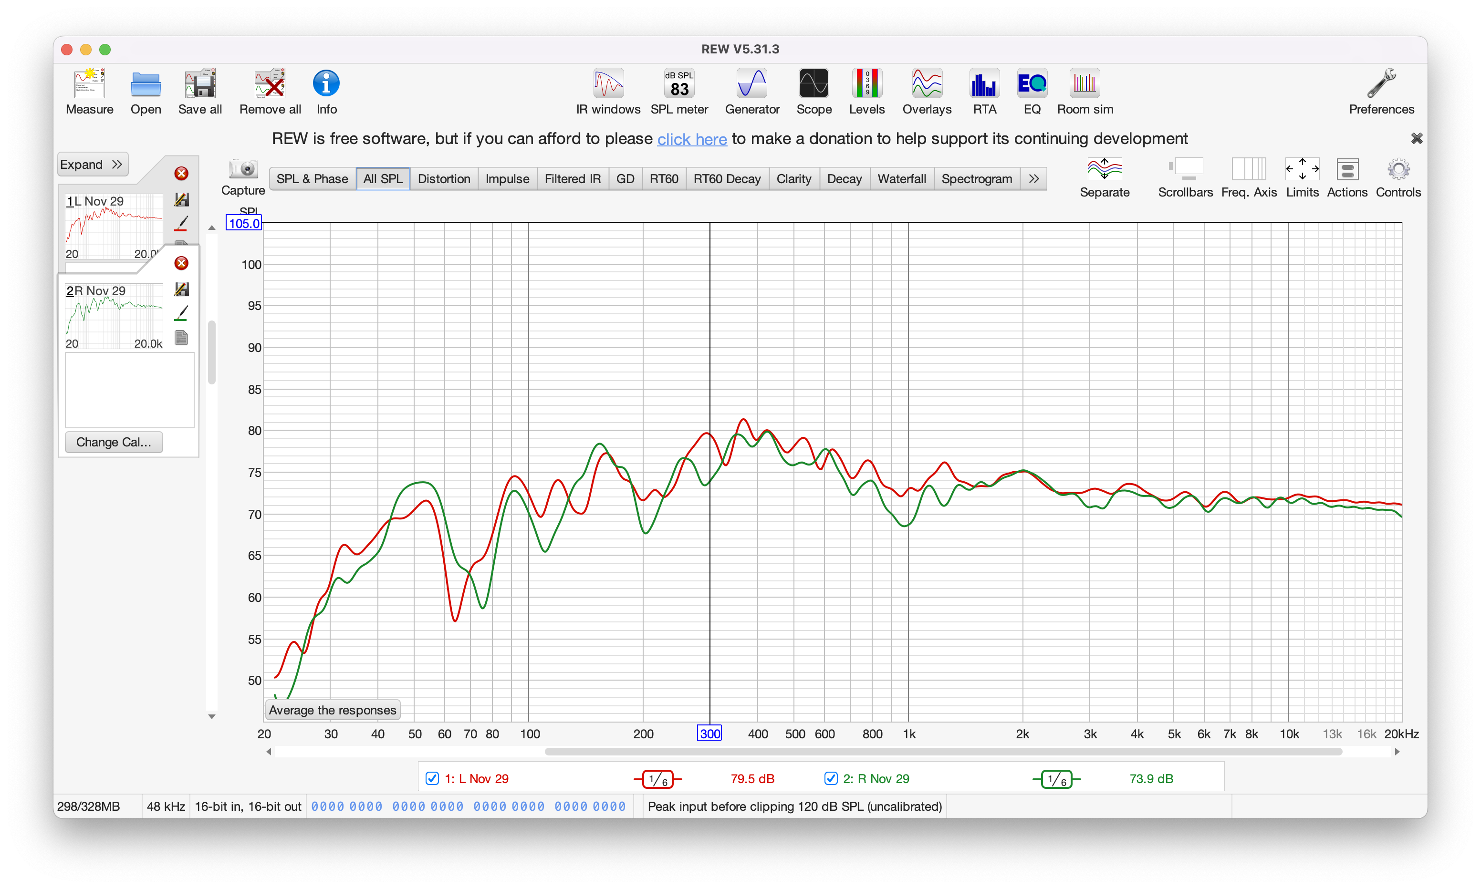Show more graph tabs chevron
The width and height of the screenshot is (1481, 889).
(1033, 178)
